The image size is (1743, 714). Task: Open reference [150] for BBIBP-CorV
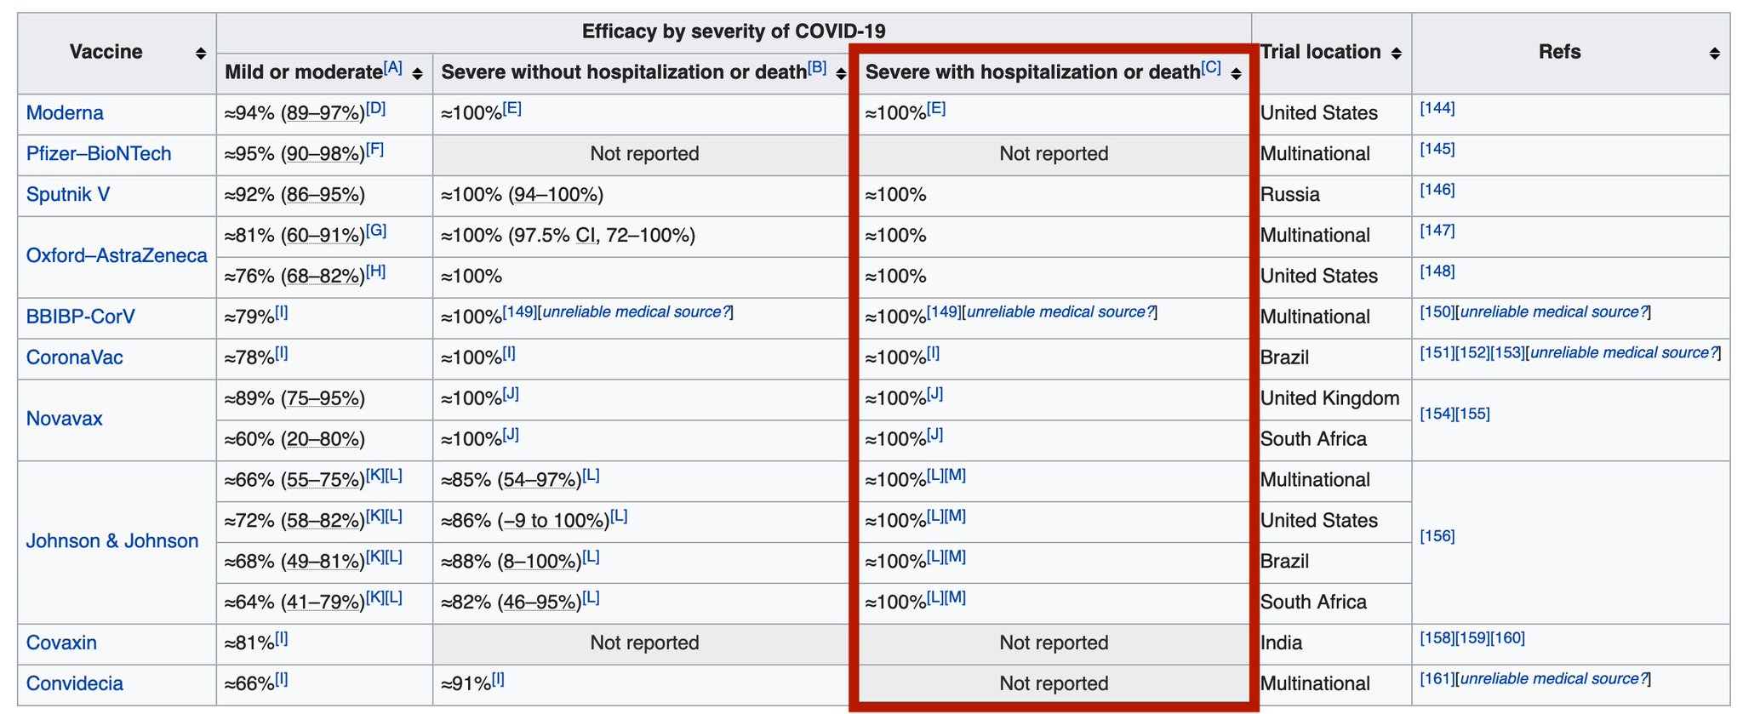coord(1437,312)
